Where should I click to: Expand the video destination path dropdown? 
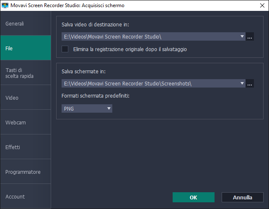(x=243, y=37)
